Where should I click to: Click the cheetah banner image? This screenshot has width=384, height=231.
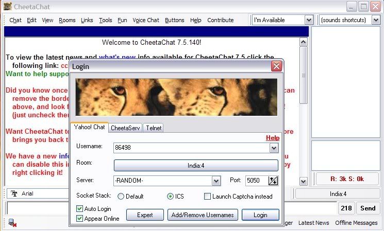coord(177,97)
